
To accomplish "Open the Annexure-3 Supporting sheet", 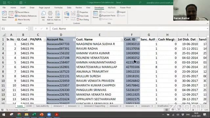I will [x=94, y=106].
